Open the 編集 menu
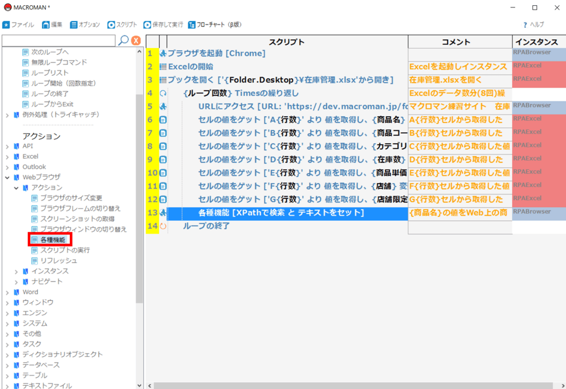This screenshot has height=389, width=566. (52, 25)
